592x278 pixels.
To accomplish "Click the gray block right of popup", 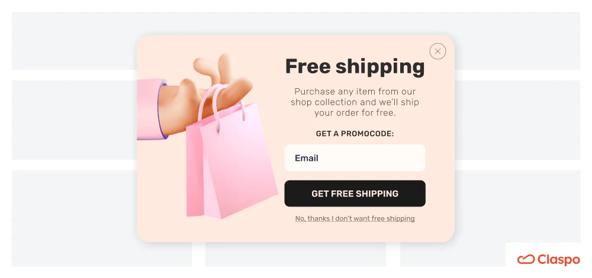I will [517, 120].
